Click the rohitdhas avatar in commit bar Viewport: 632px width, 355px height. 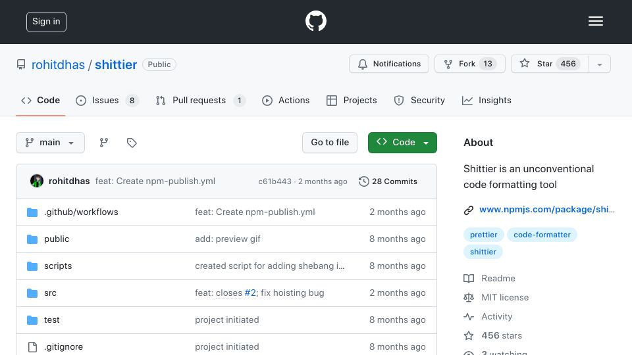[37, 181]
